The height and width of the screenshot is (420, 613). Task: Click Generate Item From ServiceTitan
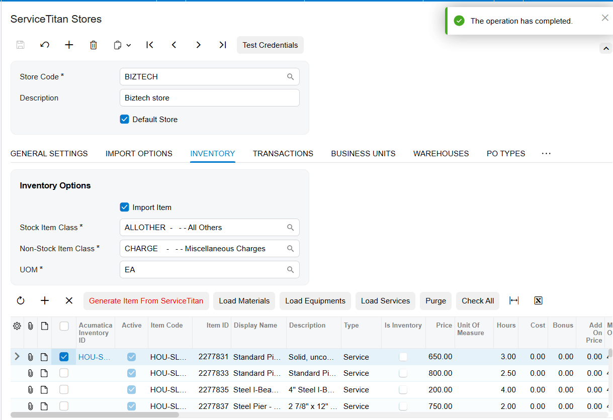(x=146, y=301)
